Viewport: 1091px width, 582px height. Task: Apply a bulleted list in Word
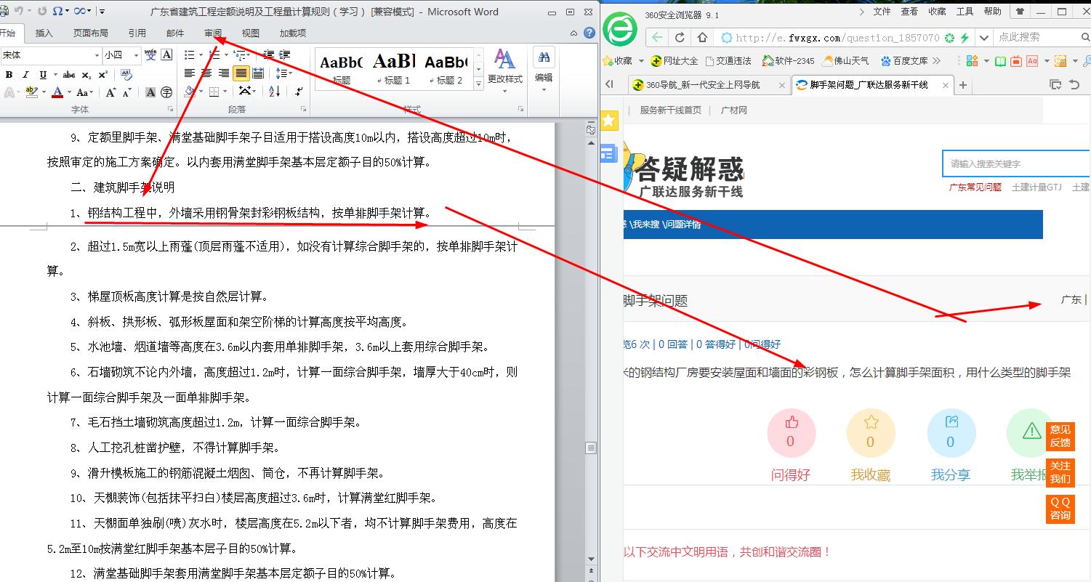click(x=189, y=54)
